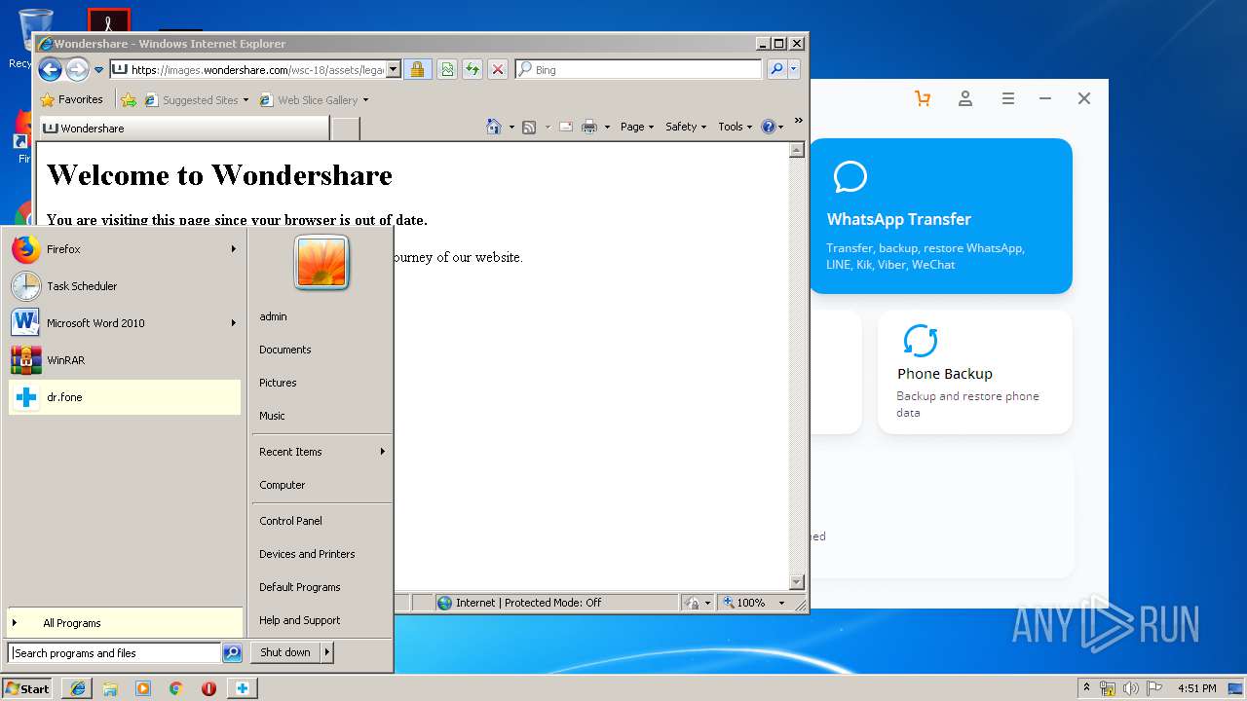Open the Favorites star button
The height and width of the screenshot is (701, 1247).
tap(71, 99)
